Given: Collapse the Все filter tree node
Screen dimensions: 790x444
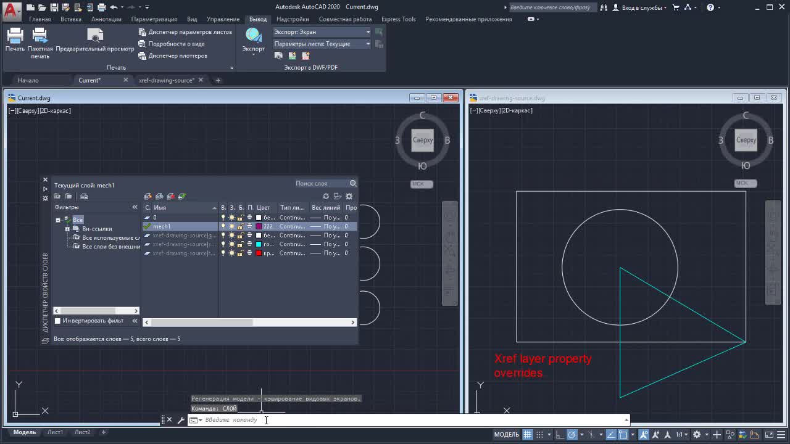Looking at the screenshot, I should point(58,220).
